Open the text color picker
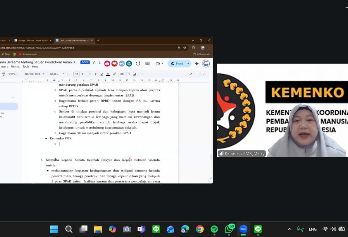348x237 pixels. (108, 74)
